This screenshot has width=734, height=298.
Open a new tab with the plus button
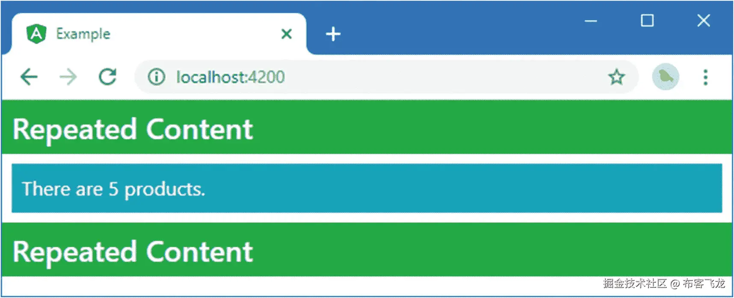333,34
